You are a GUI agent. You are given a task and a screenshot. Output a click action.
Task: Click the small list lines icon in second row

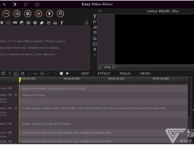pos(28,23)
